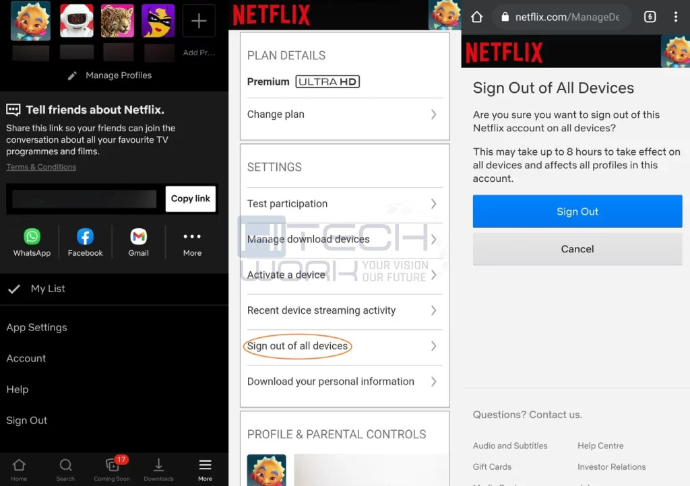Tap browser home icon

pos(476,17)
